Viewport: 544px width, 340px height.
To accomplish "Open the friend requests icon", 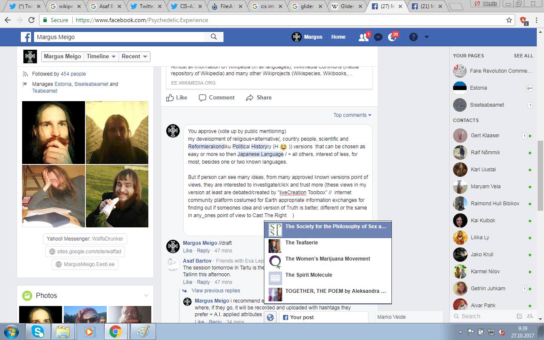I will tap(363, 37).
